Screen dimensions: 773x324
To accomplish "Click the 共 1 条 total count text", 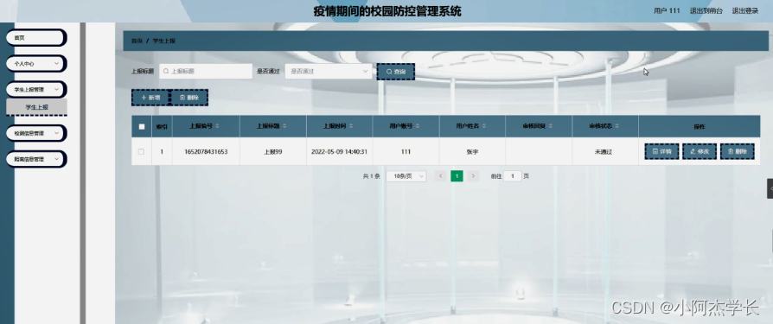I will point(371,176).
